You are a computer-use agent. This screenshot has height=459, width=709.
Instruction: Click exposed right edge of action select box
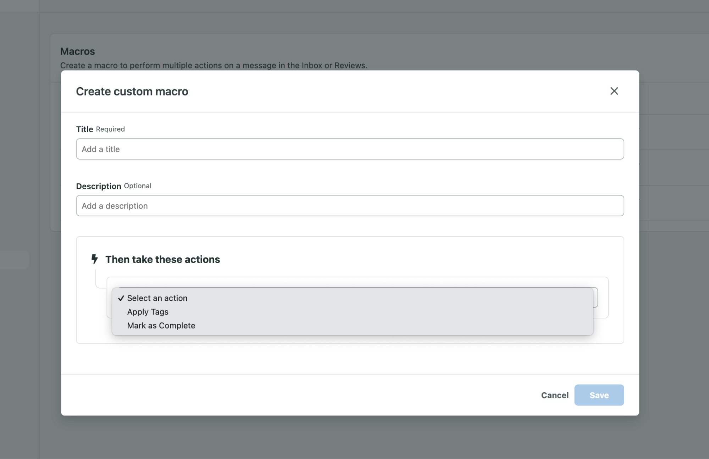click(596, 298)
